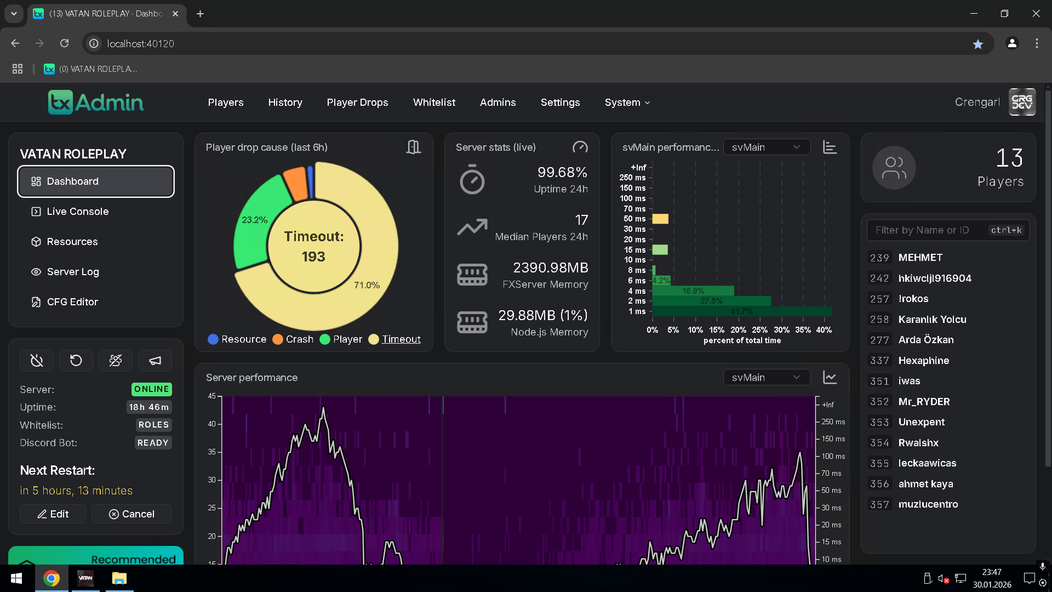Focus the Filter by Name or ID field
This screenshot has width=1052, height=592.
click(x=948, y=230)
